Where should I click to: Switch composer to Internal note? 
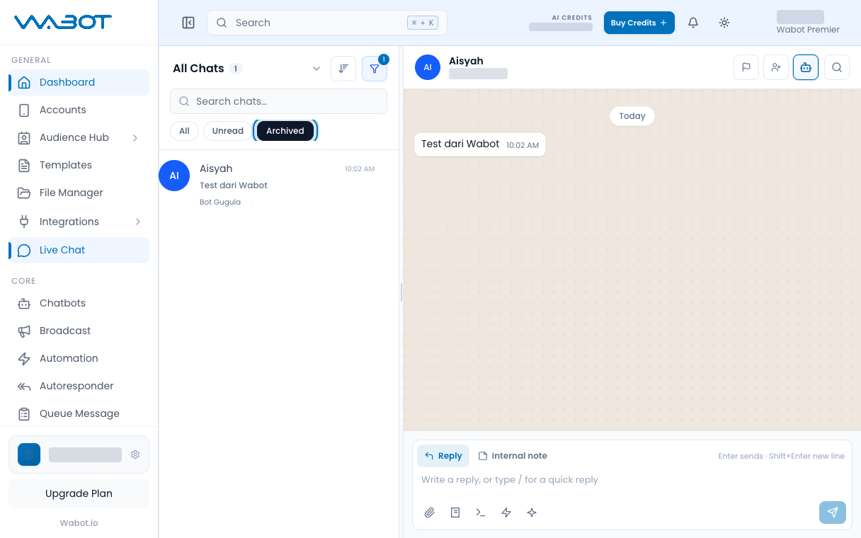pos(513,456)
